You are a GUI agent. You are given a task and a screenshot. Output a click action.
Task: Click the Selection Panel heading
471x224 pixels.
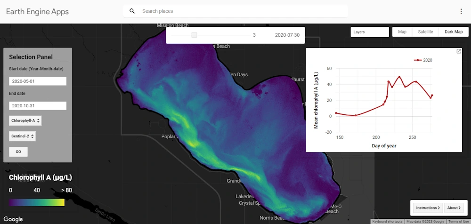tap(31, 57)
